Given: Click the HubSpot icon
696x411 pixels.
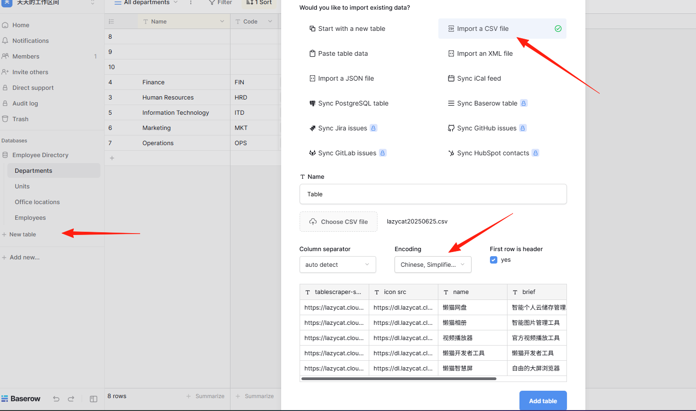Looking at the screenshot, I should pos(451,153).
